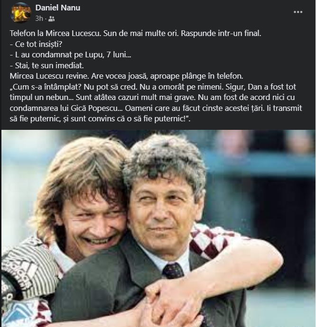316x327 pixels.
Task: Open the three-dot post options menu
Action: (x=298, y=12)
